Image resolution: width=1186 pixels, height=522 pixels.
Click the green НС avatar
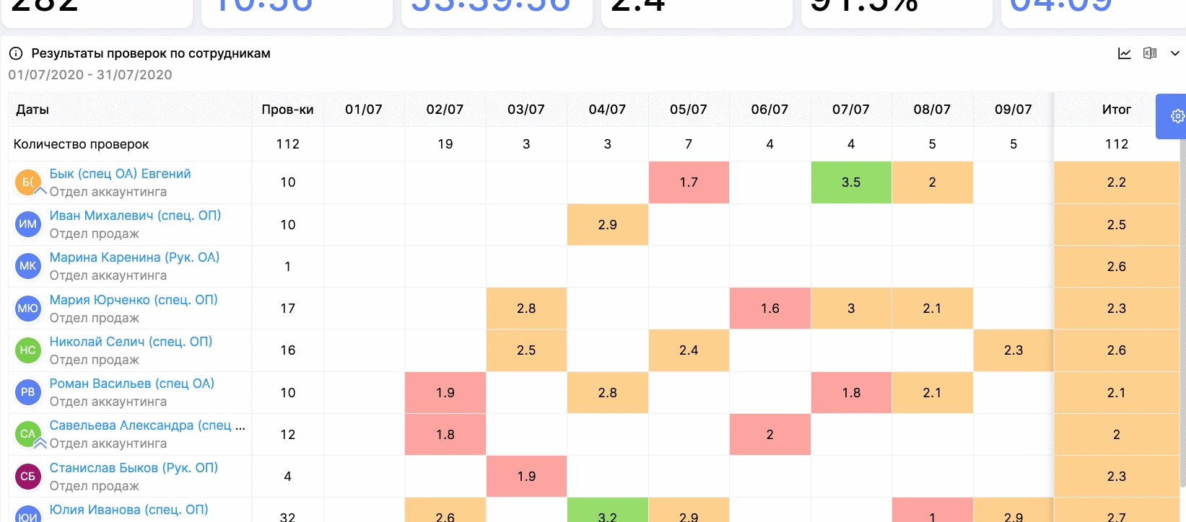pyautogui.click(x=27, y=350)
